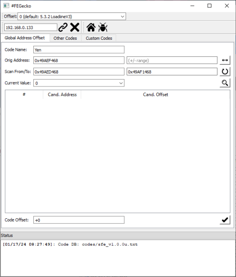Click the Cand. Address column header
The height and width of the screenshot is (277, 236).
click(62, 94)
